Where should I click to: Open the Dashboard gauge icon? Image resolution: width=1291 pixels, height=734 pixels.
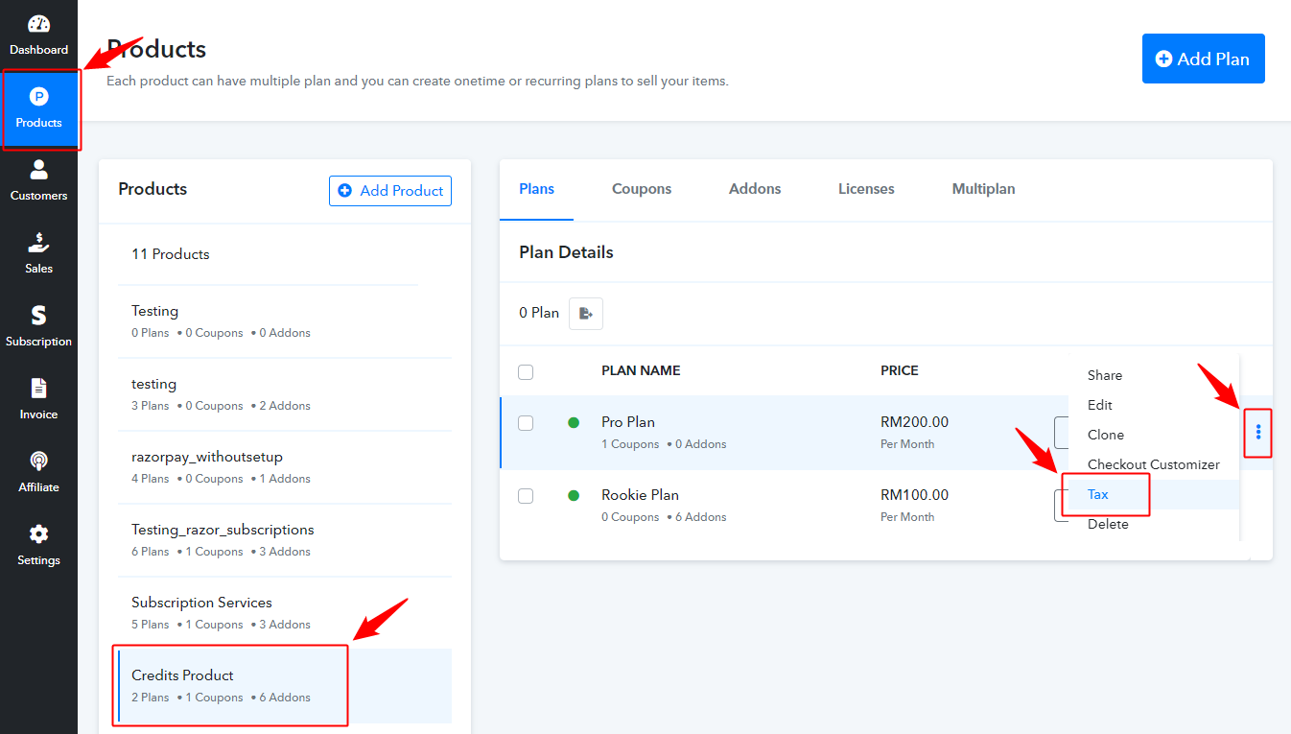(38, 24)
